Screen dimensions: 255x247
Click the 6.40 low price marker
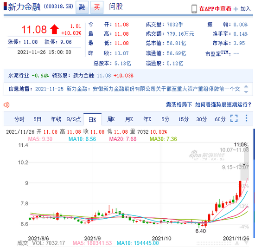pos(200,231)
